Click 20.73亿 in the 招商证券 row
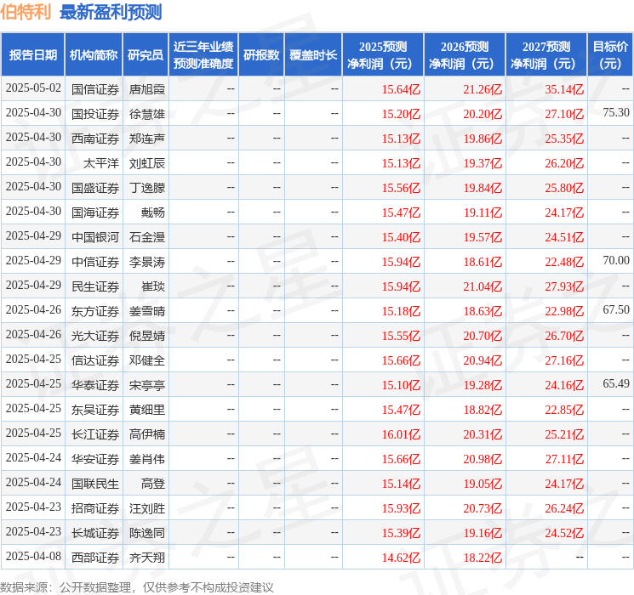 coord(483,508)
